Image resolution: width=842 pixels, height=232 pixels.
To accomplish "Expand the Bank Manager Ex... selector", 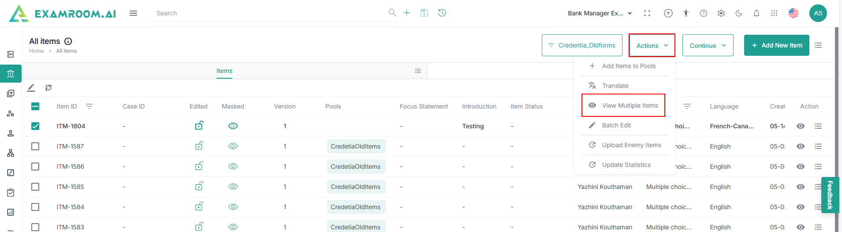I will [600, 13].
